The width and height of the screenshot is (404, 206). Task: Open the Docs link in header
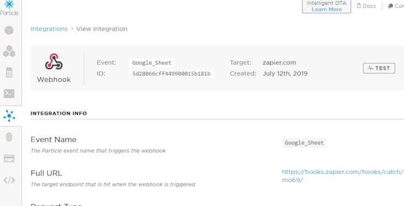coord(366,6)
